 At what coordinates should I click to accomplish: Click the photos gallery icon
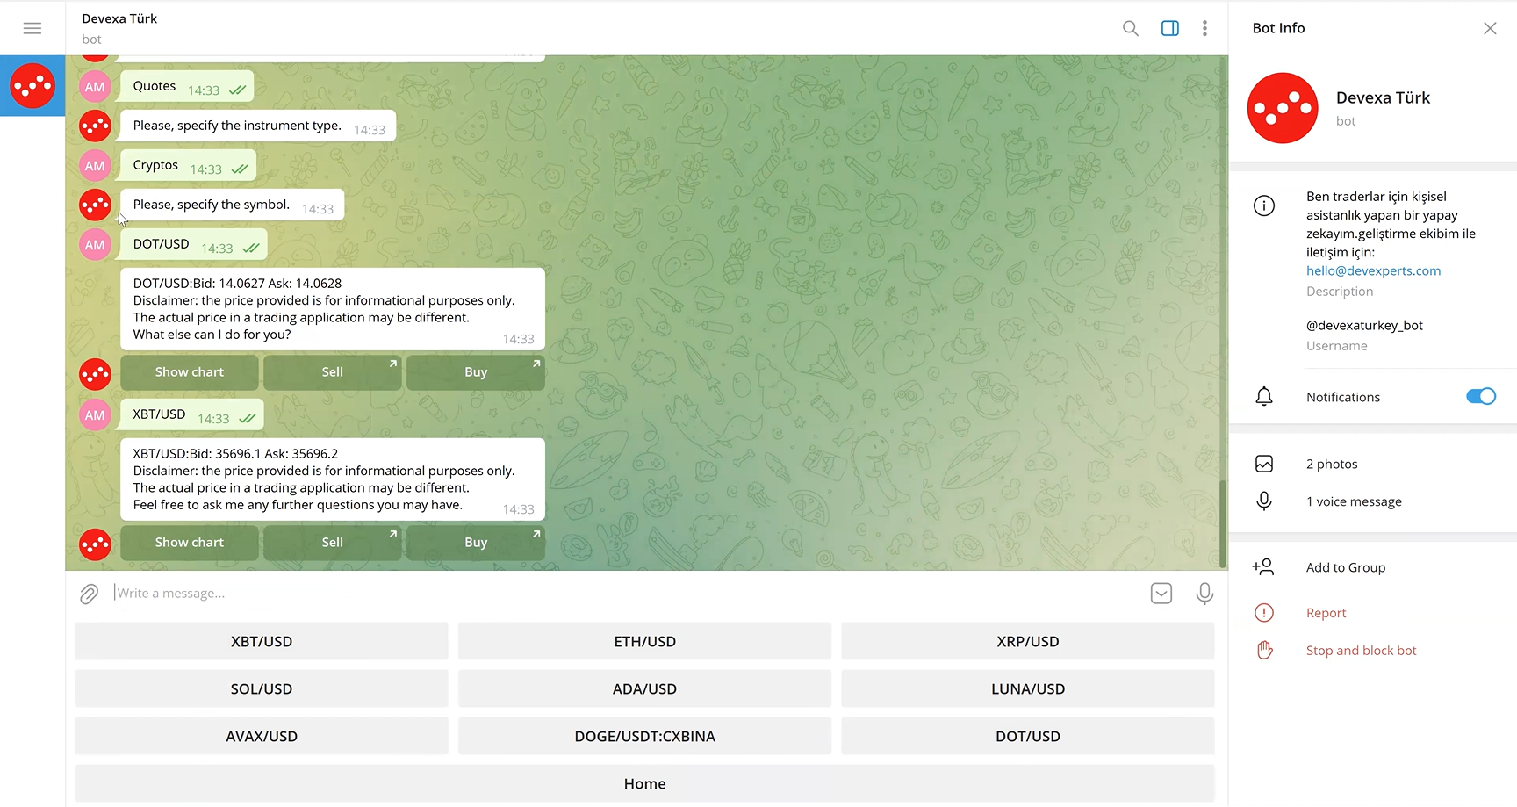point(1264,464)
